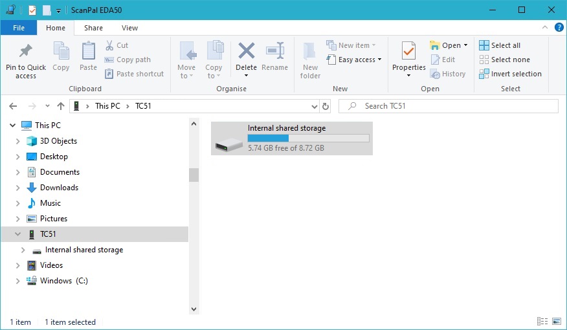Click the title bar Properties quick-access icon
567x330 pixels.
click(32, 10)
